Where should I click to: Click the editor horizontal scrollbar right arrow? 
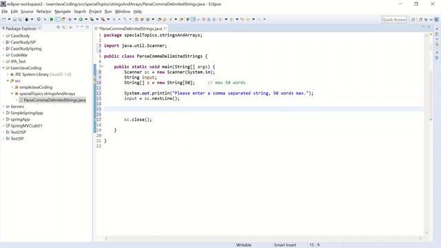pos(420,238)
